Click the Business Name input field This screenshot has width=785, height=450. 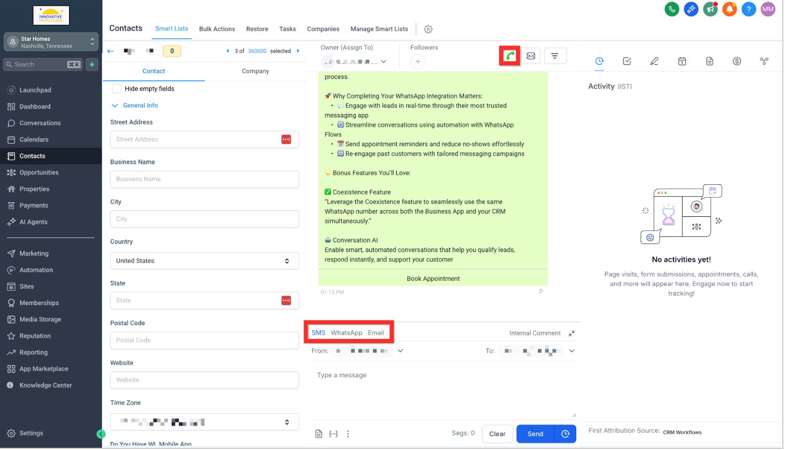click(x=204, y=179)
